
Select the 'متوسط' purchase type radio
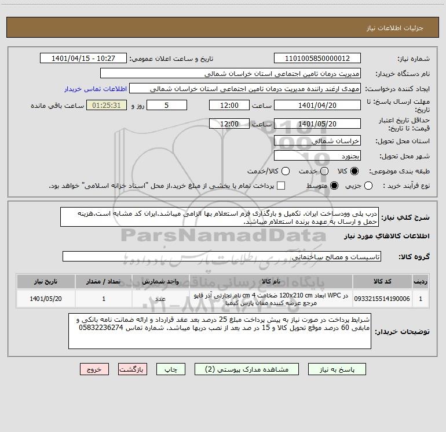pos(334,186)
